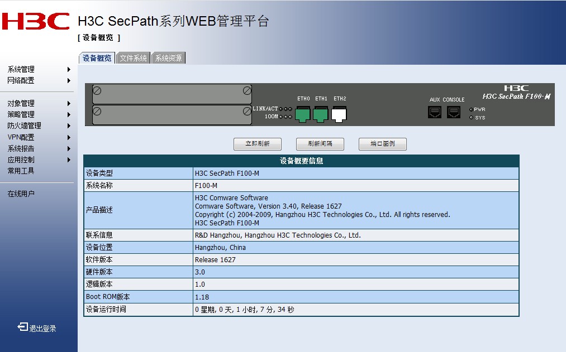Click the 硬件版本 value 3.0
This screenshot has height=352, width=566.
(200, 272)
